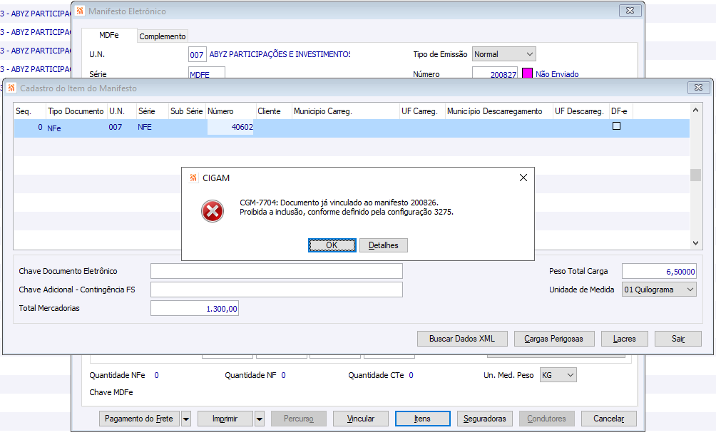716x435 pixels.
Task: Open the Seguradoras button
Action: pyautogui.click(x=485, y=419)
